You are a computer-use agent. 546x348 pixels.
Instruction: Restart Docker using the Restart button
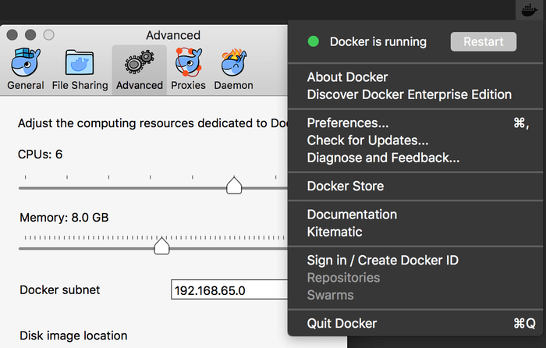tap(484, 42)
